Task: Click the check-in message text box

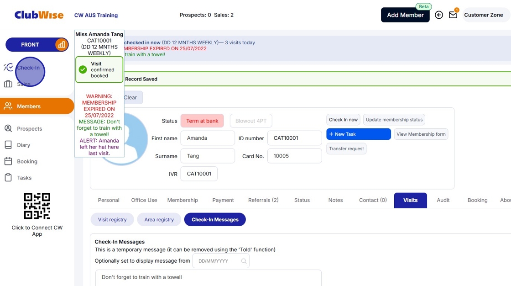Action: click(208, 277)
